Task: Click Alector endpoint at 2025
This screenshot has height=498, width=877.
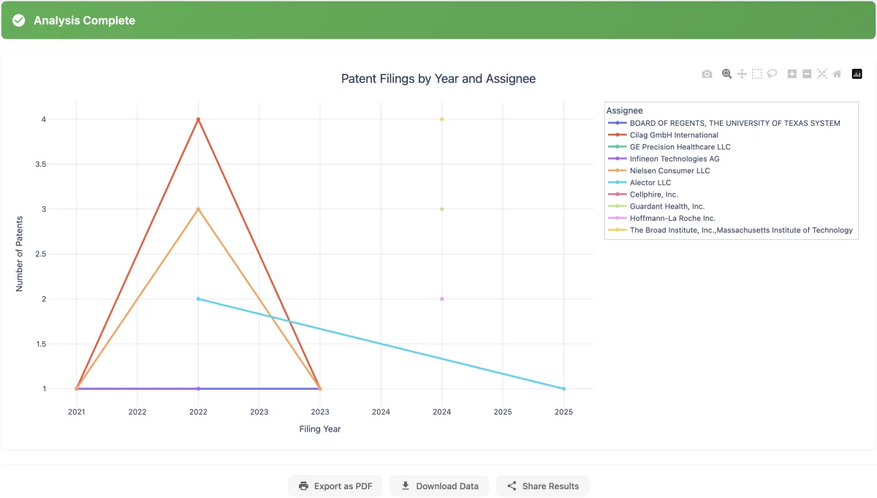Action: pyautogui.click(x=563, y=388)
